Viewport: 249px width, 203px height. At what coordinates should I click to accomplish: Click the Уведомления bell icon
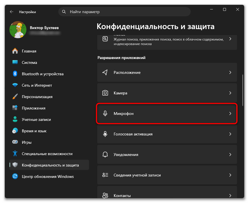[x=105, y=155]
